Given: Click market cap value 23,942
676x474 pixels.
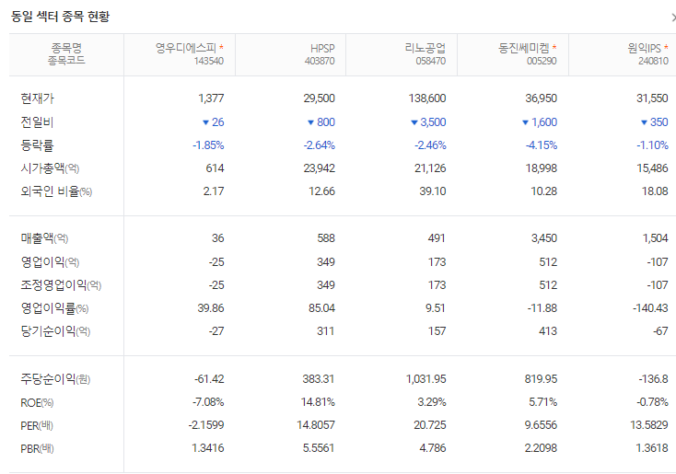Looking at the screenshot, I should click(319, 168).
